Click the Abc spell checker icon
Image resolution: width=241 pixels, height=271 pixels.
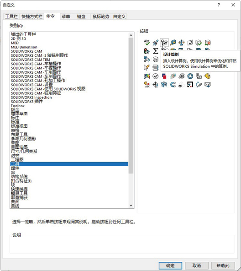(x=147, y=43)
